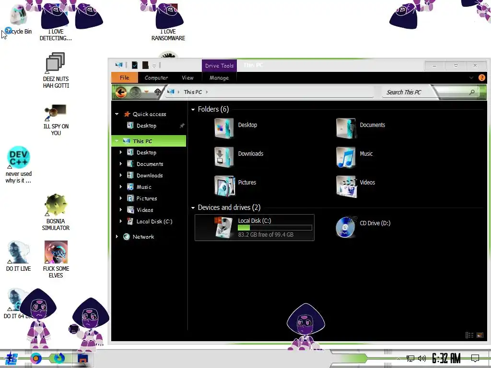Collapse the Devices and drives group
Screen dimensions: 491x368
point(193,208)
